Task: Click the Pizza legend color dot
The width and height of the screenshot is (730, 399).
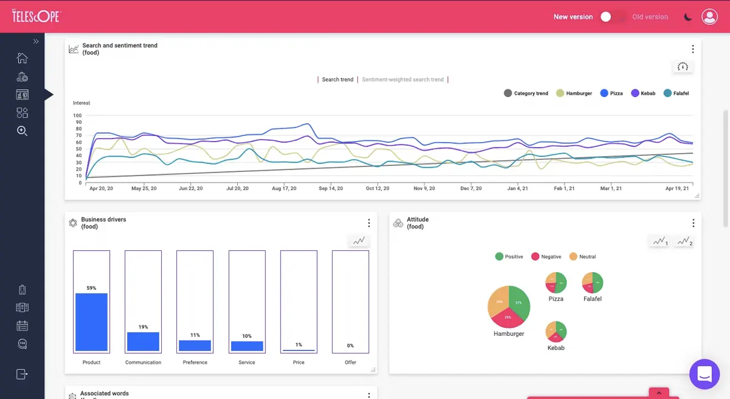Action: (605, 93)
